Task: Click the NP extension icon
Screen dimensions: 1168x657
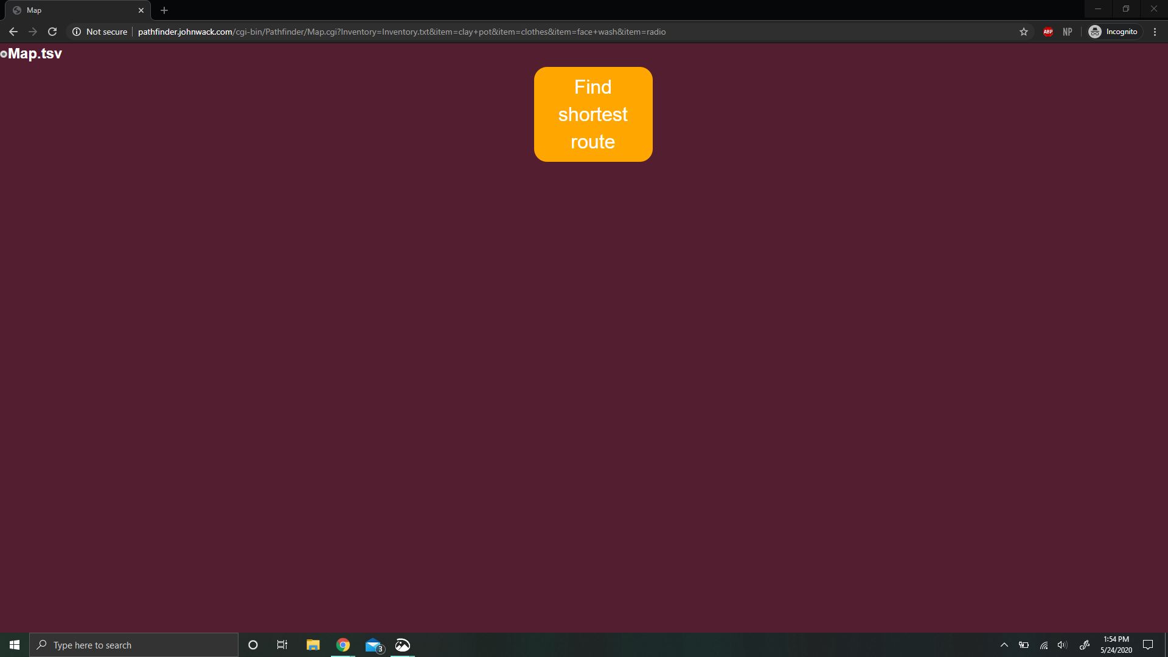Action: [x=1067, y=32]
